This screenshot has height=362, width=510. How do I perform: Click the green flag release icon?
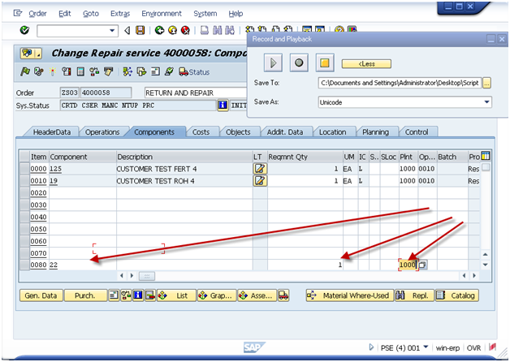click(x=24, y=71)
